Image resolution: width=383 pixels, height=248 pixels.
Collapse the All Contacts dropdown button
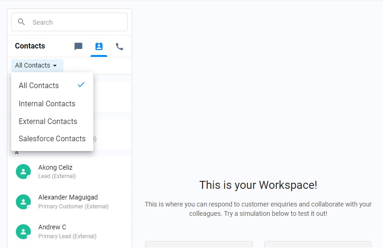click(x=37, y=65)
